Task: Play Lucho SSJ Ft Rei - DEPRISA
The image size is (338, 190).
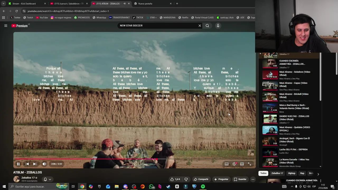Action: (x=290, y=152)
